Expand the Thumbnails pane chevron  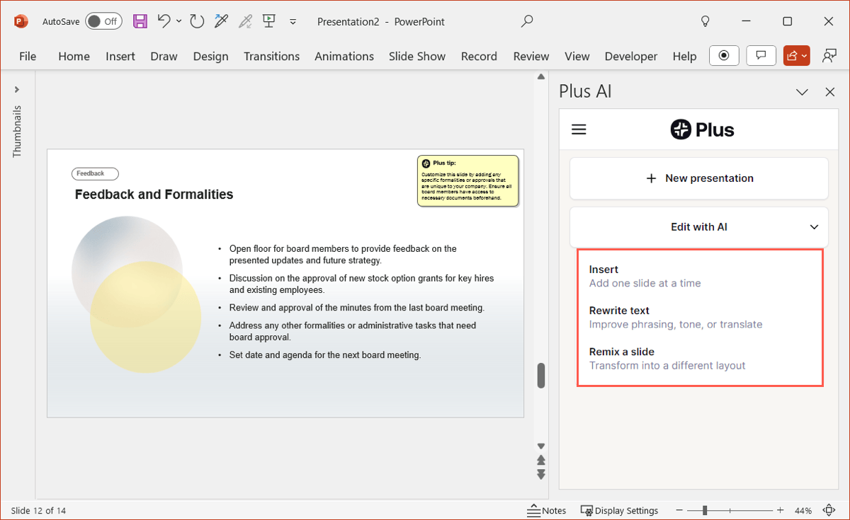coord(17,89)
